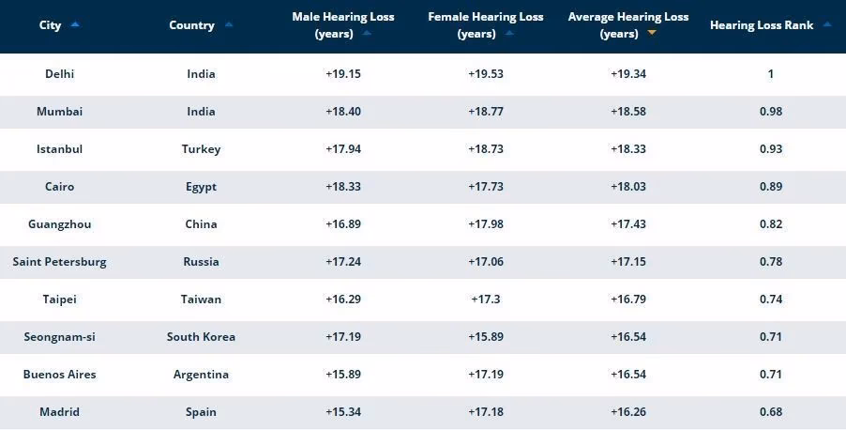Click Turkey in the Country column
Viewport: 846px width, 430px height.
201,149
